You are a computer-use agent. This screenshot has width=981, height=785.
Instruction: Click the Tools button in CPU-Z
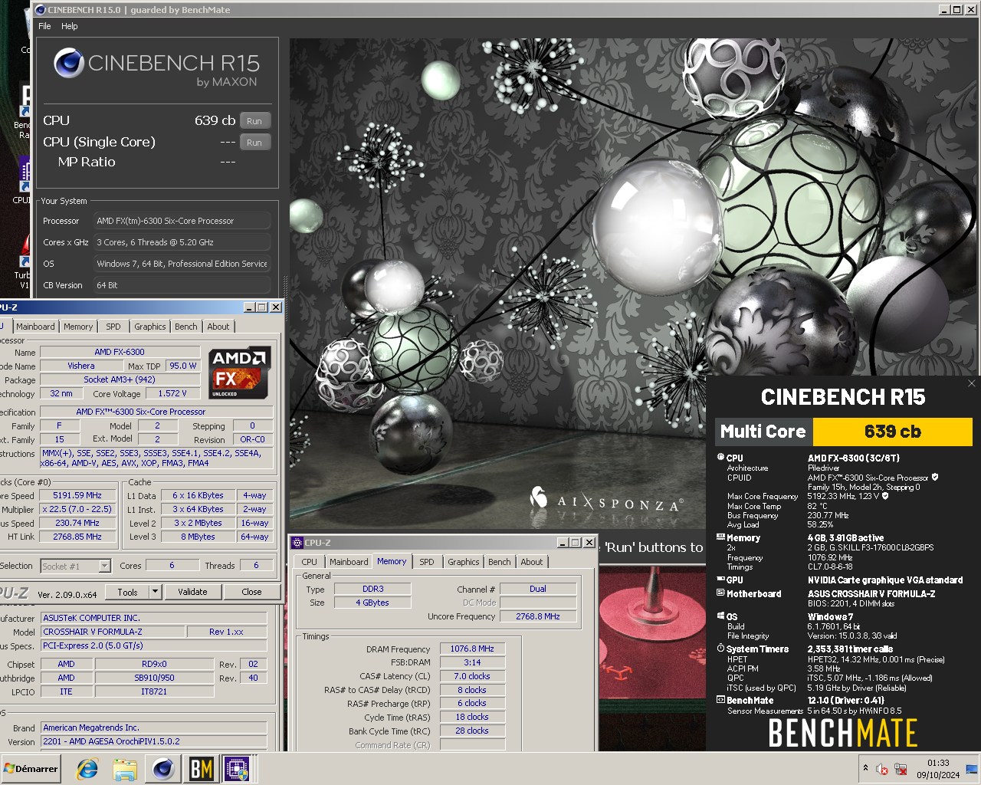(127, 592)
